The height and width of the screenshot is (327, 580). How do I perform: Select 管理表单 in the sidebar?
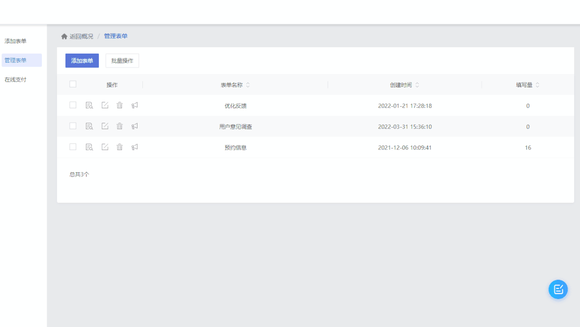point(21,60)
